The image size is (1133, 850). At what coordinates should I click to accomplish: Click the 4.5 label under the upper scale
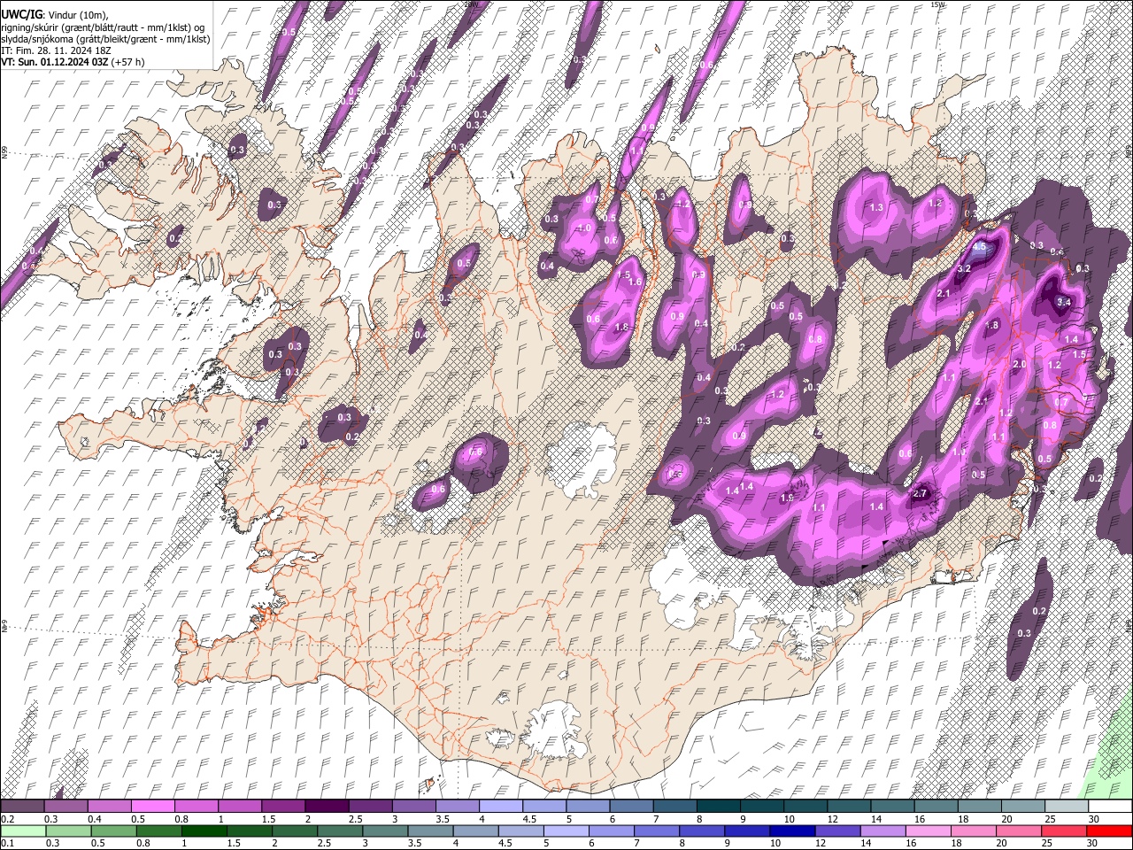pyautogui.click(x=529, y=819)
